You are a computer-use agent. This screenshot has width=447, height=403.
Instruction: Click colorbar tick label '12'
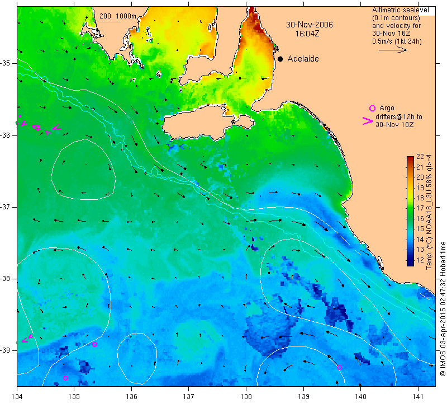420,260
